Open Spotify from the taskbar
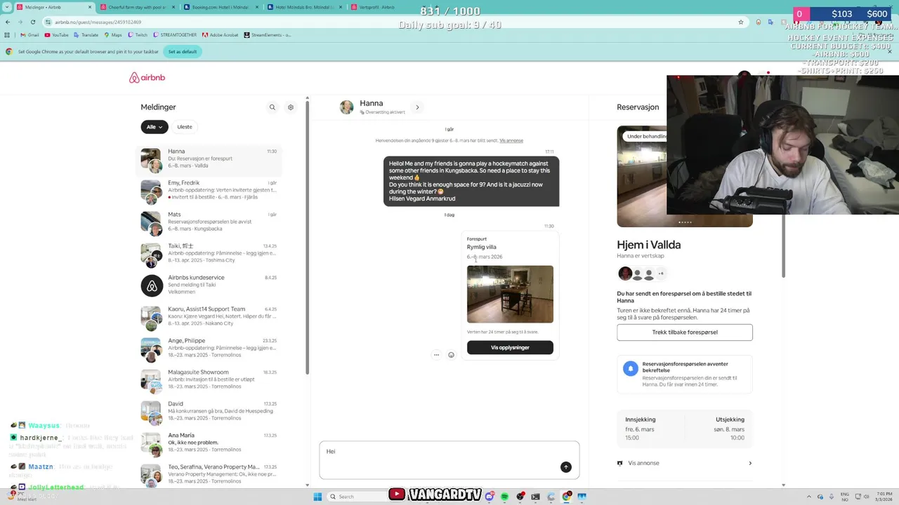 [504, 497]
